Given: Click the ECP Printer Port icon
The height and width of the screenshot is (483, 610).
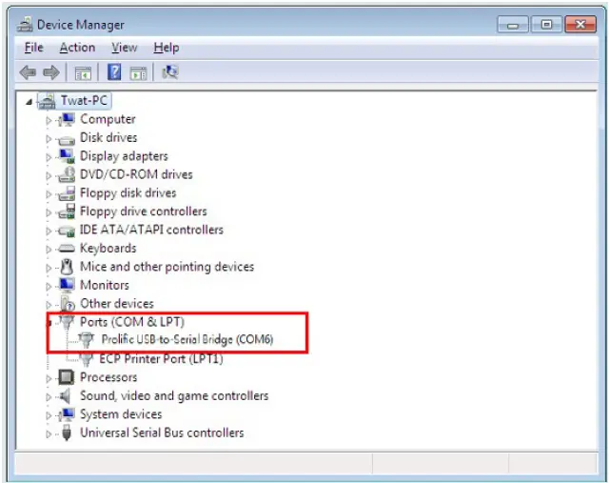Looking at the screenshot, I should pyautogui.click(x=87, y=358).
